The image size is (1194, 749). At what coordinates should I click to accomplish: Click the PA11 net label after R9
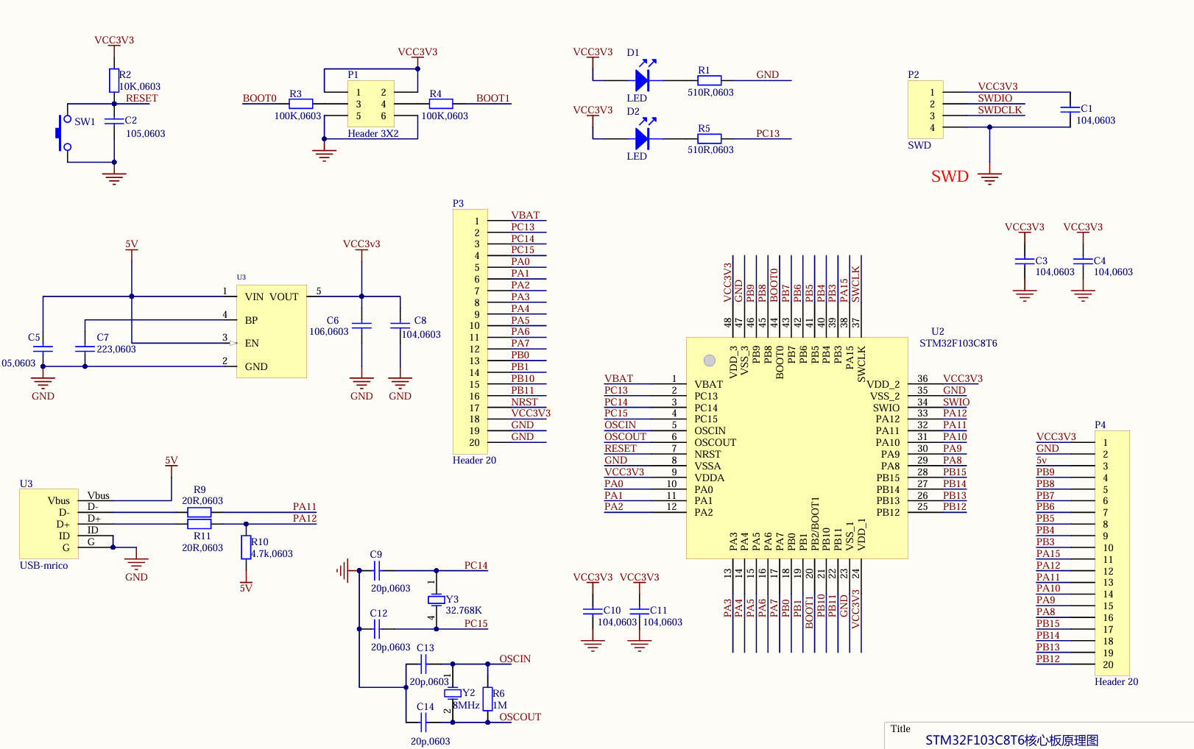pyautogui.click(x=305, y=507)
